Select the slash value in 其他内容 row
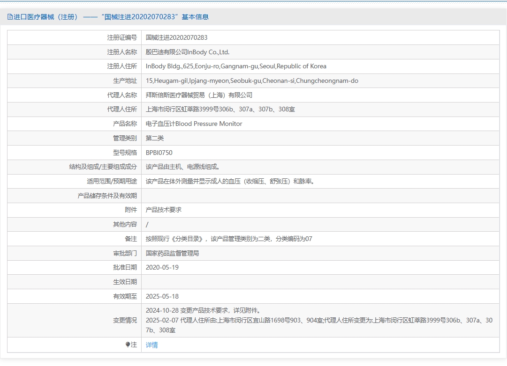 click(147, 225)
